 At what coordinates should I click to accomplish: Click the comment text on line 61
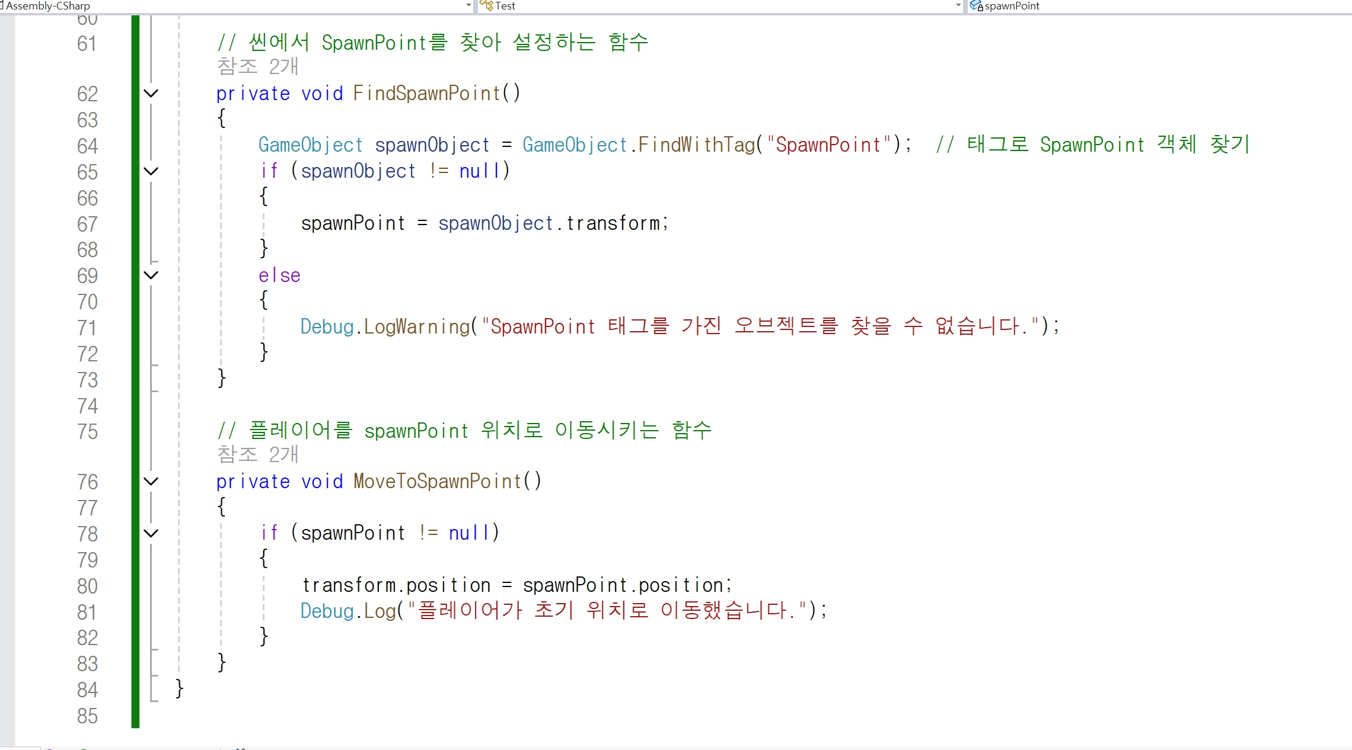pos(432,42)
